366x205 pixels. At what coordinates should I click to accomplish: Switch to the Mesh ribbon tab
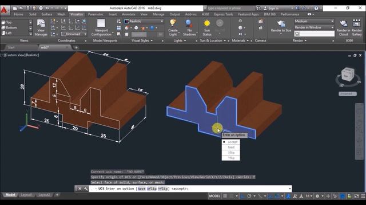click(61, 14)
